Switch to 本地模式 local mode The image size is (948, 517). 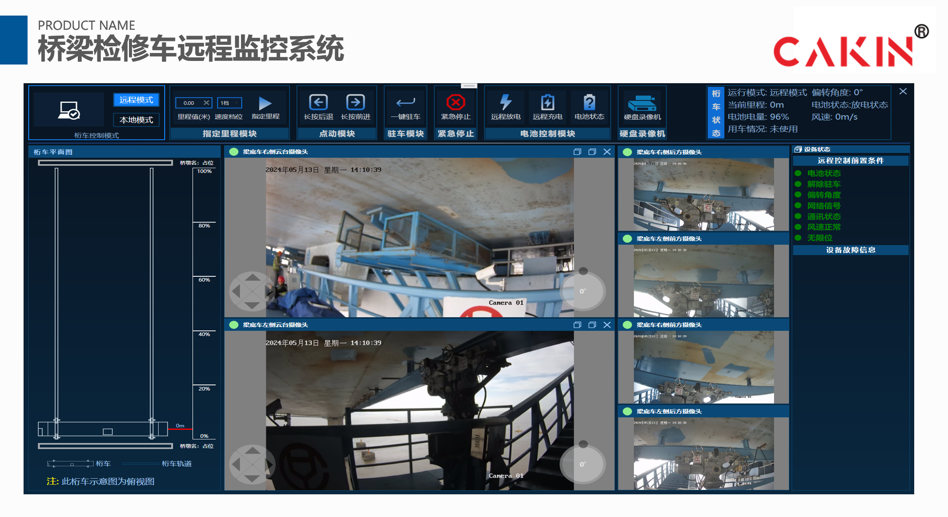[x=136, y=120]
